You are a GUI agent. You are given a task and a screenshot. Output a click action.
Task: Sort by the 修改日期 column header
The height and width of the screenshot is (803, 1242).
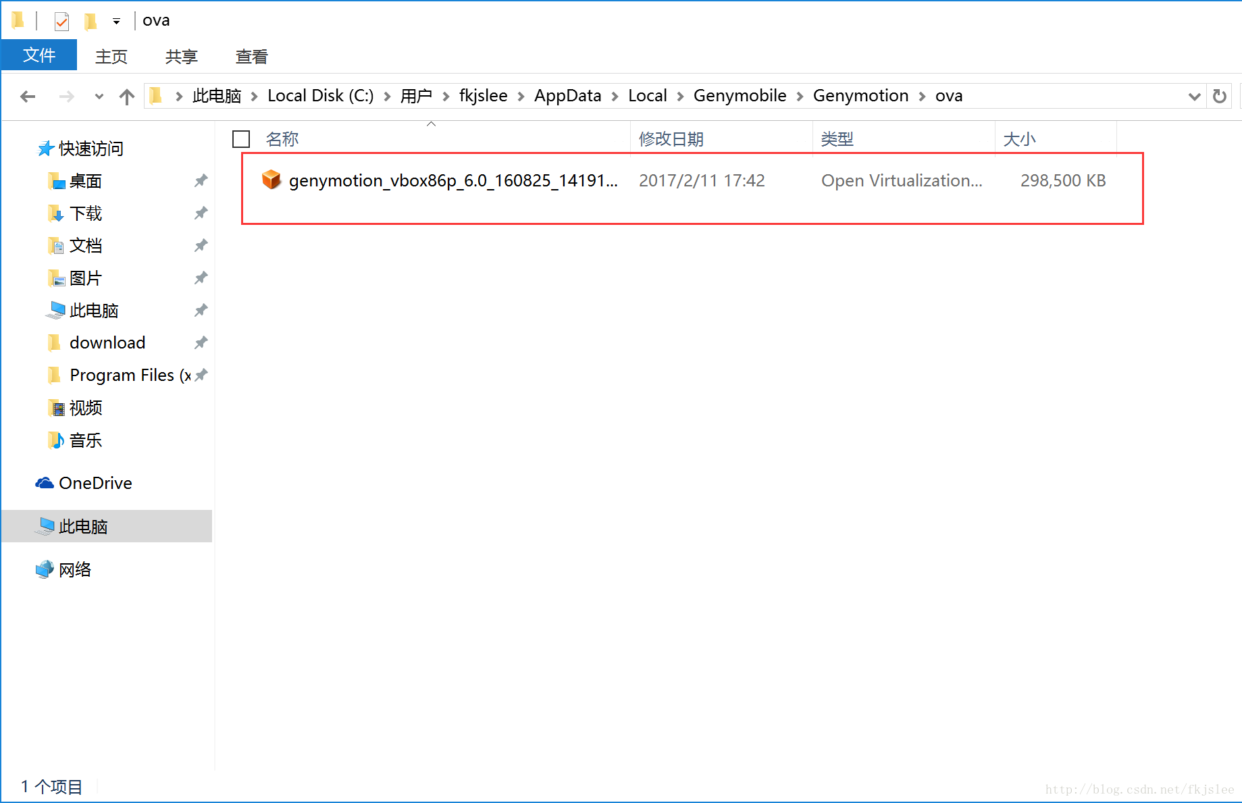coord(671,139)
